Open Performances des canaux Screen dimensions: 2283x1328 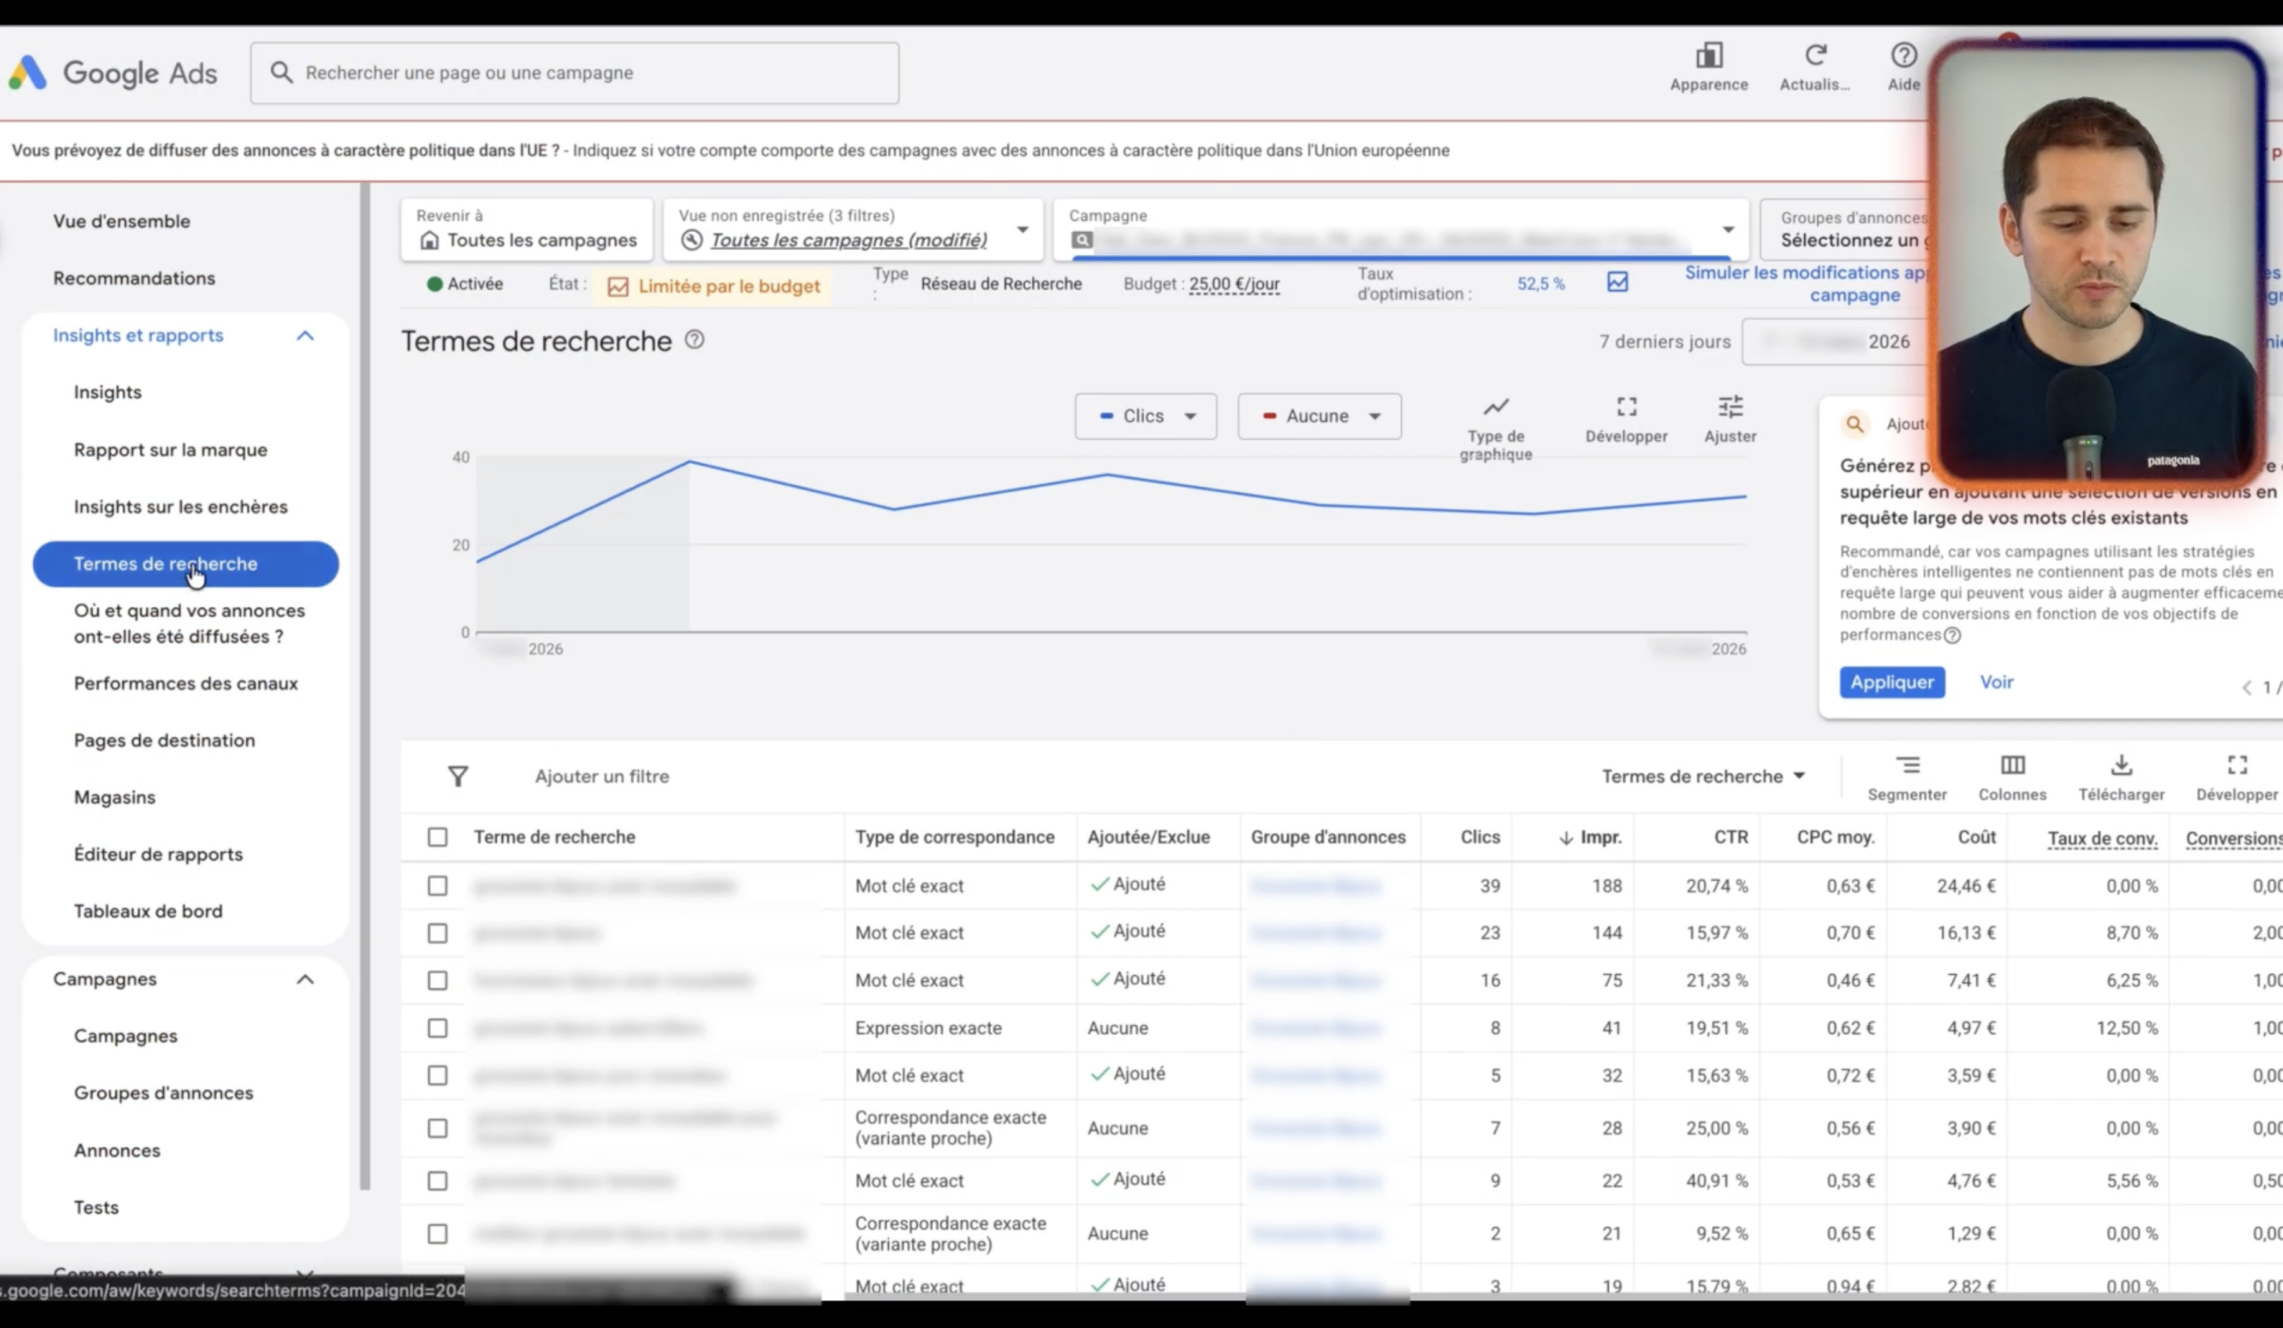coord(185,683)
